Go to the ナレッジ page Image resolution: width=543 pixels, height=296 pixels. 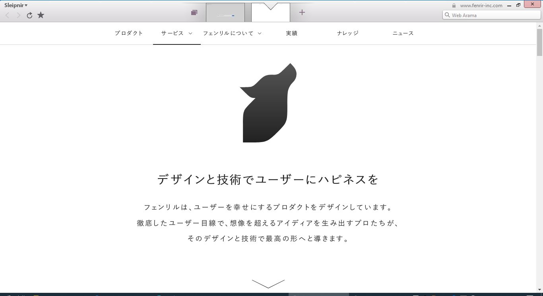point(348,33)
